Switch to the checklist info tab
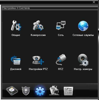Viewport: 99px width, 100px height. [x=68, y=91]
